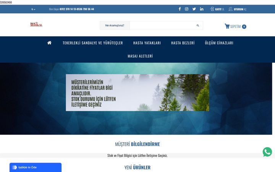This screenshot has width=275, height=172.
Task: Click the iyzico ile Öde badge
Action: tap(36, 167)
